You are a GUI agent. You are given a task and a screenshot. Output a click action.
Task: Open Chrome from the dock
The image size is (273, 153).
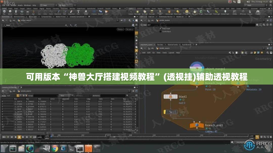(x=55, y=149)
